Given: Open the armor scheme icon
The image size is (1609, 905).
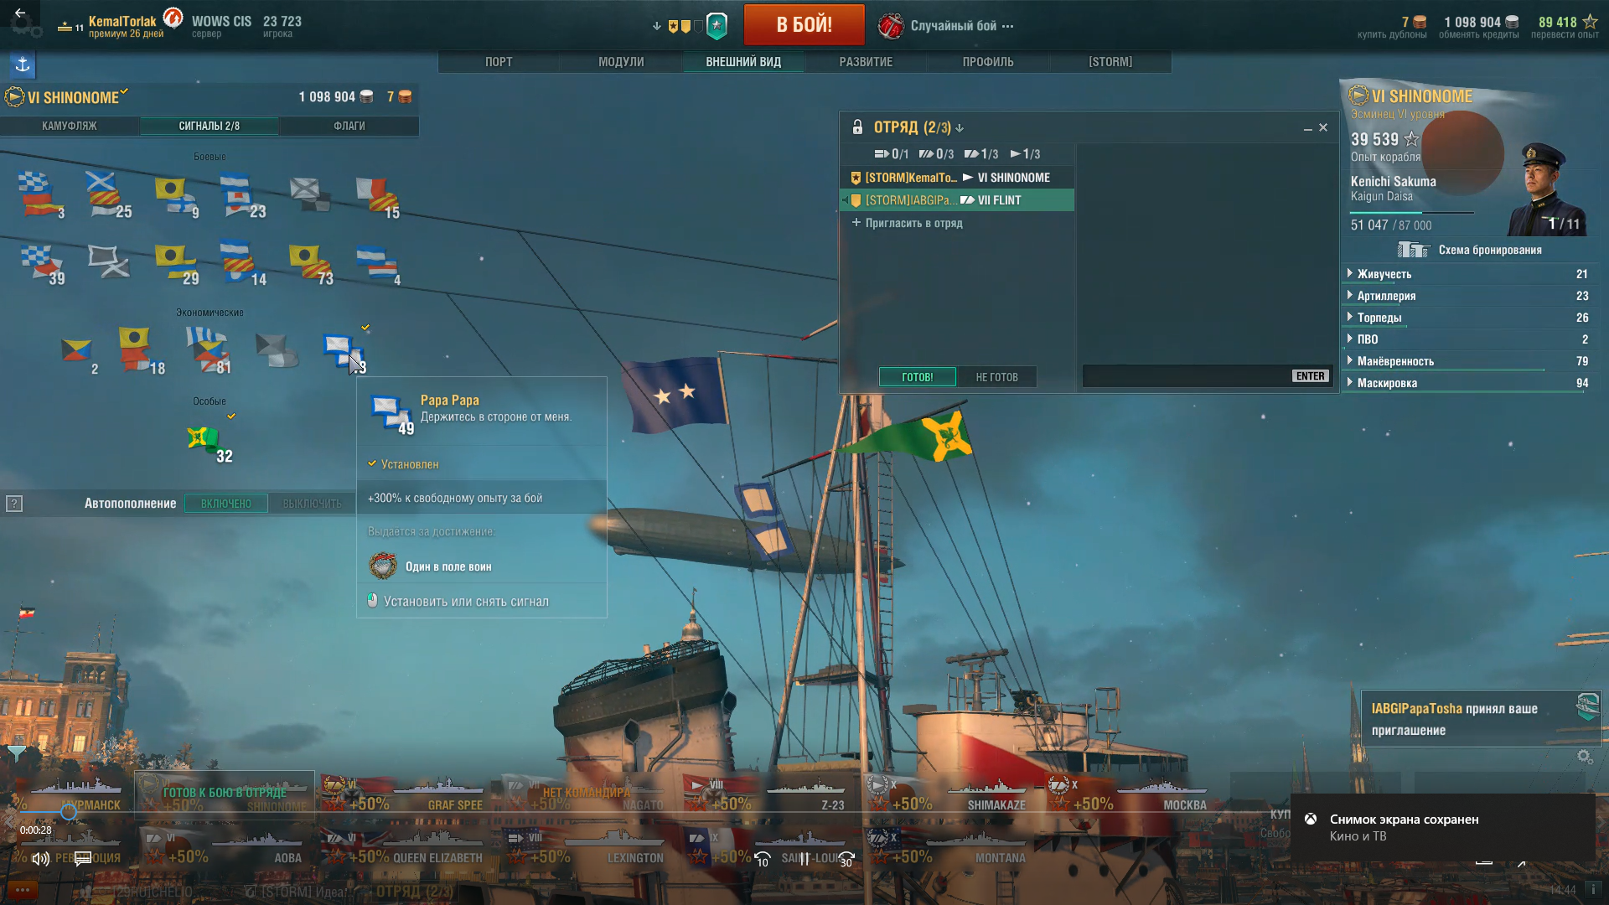Looking at the screenshot, I should (1413, 250).
